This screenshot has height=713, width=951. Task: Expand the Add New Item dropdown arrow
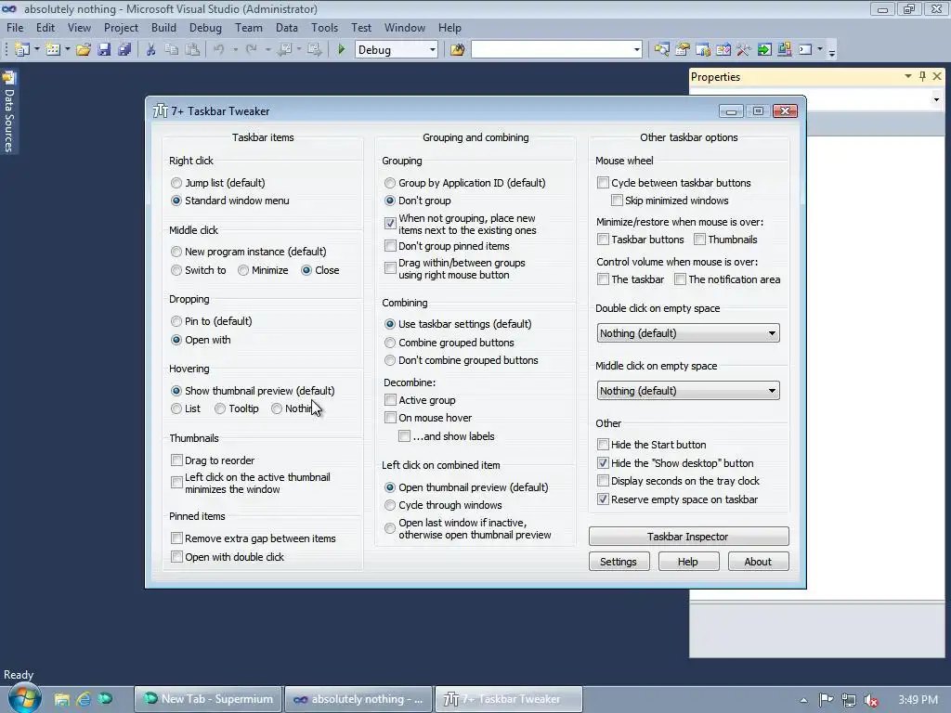tap(67, 50)
